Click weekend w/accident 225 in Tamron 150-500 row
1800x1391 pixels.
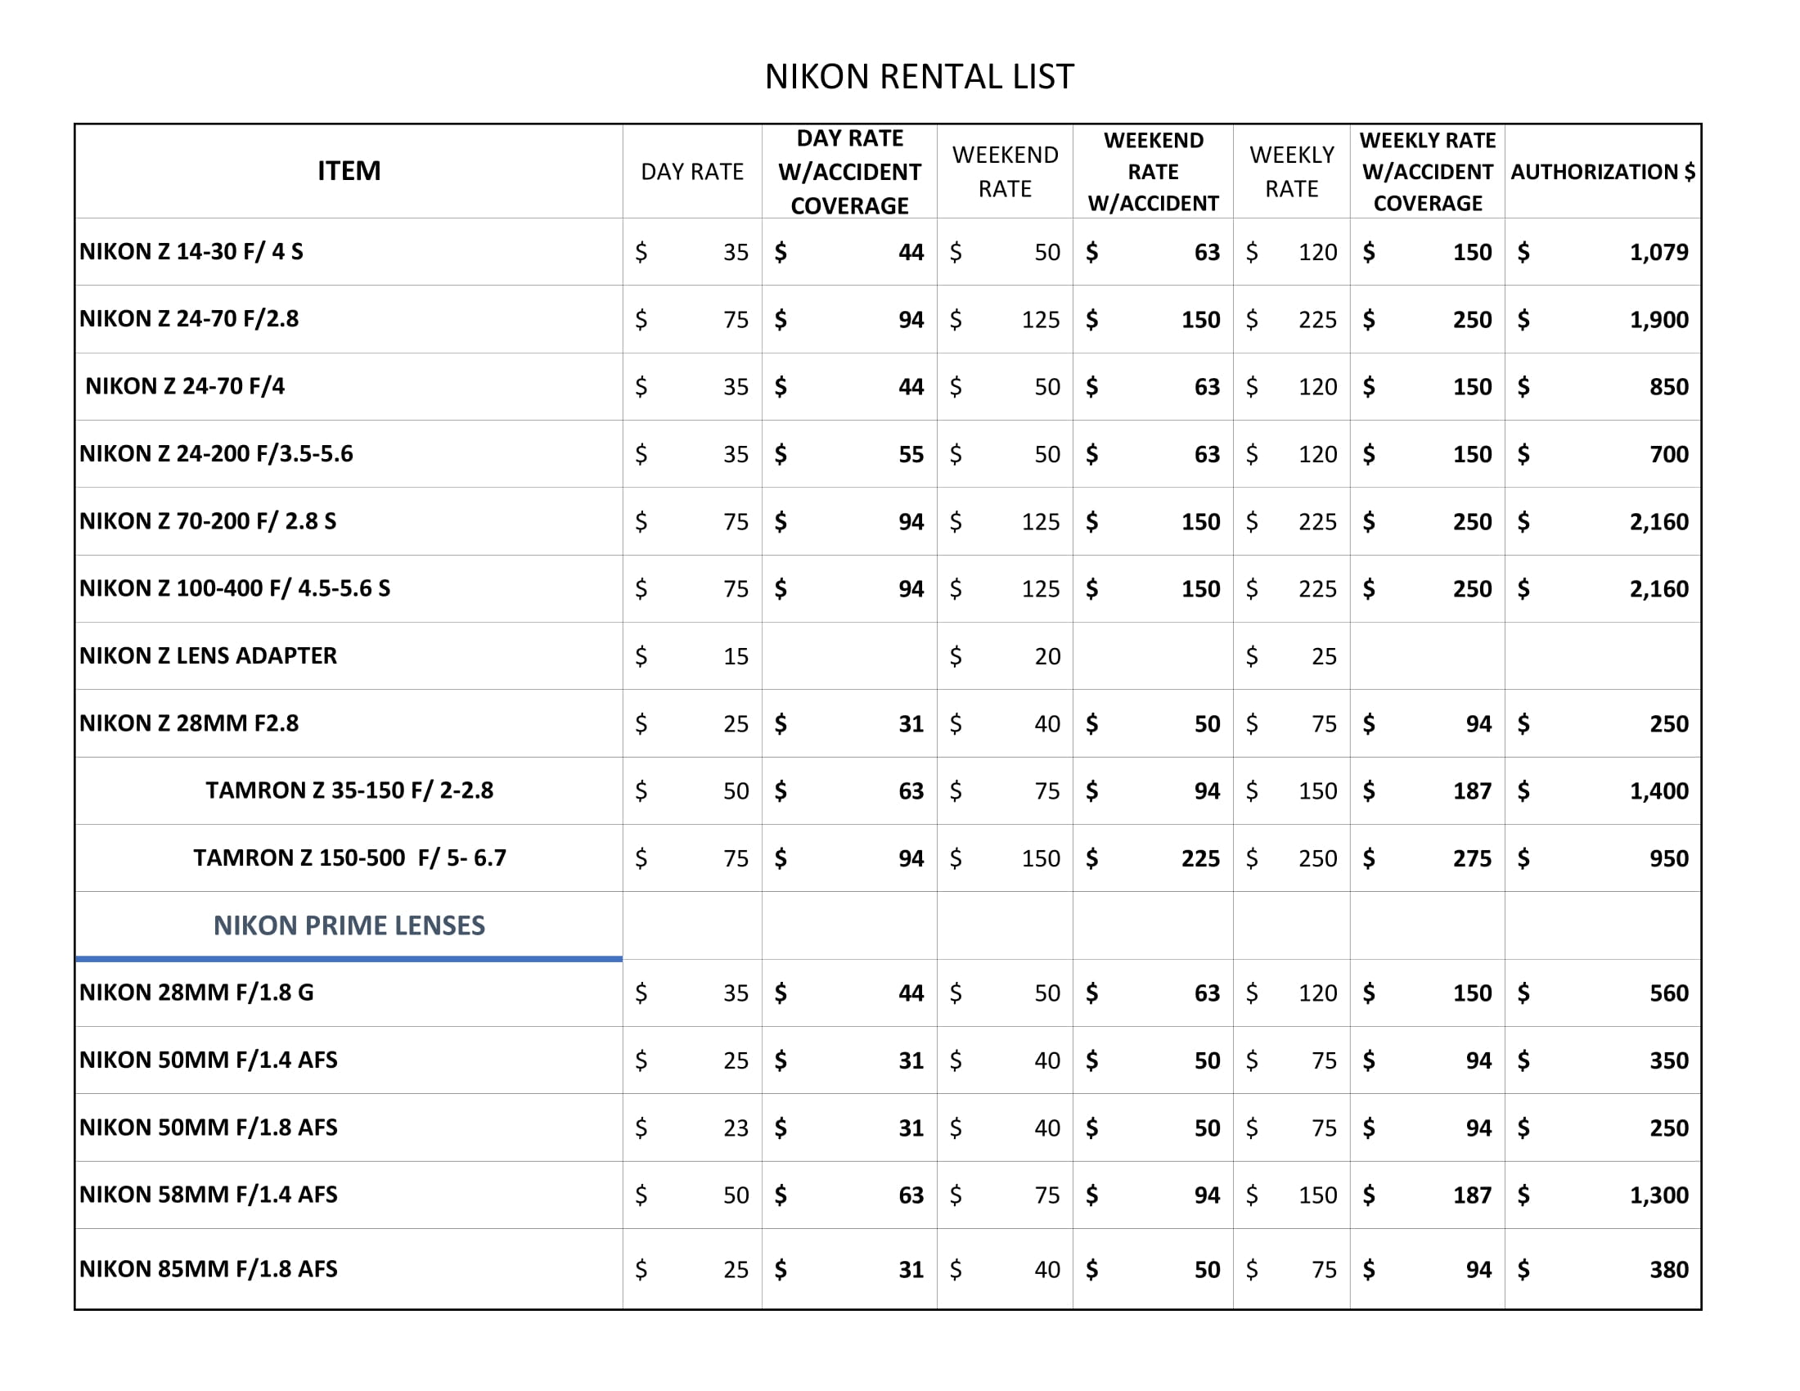pos(1201,858)
